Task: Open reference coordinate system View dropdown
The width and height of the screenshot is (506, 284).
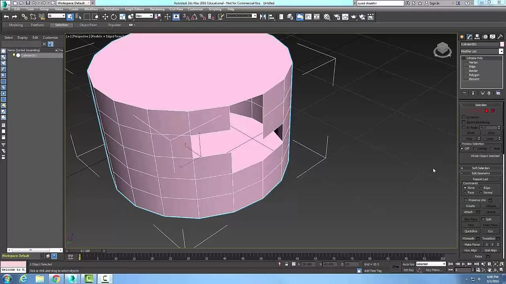Action: coord(144,16)
